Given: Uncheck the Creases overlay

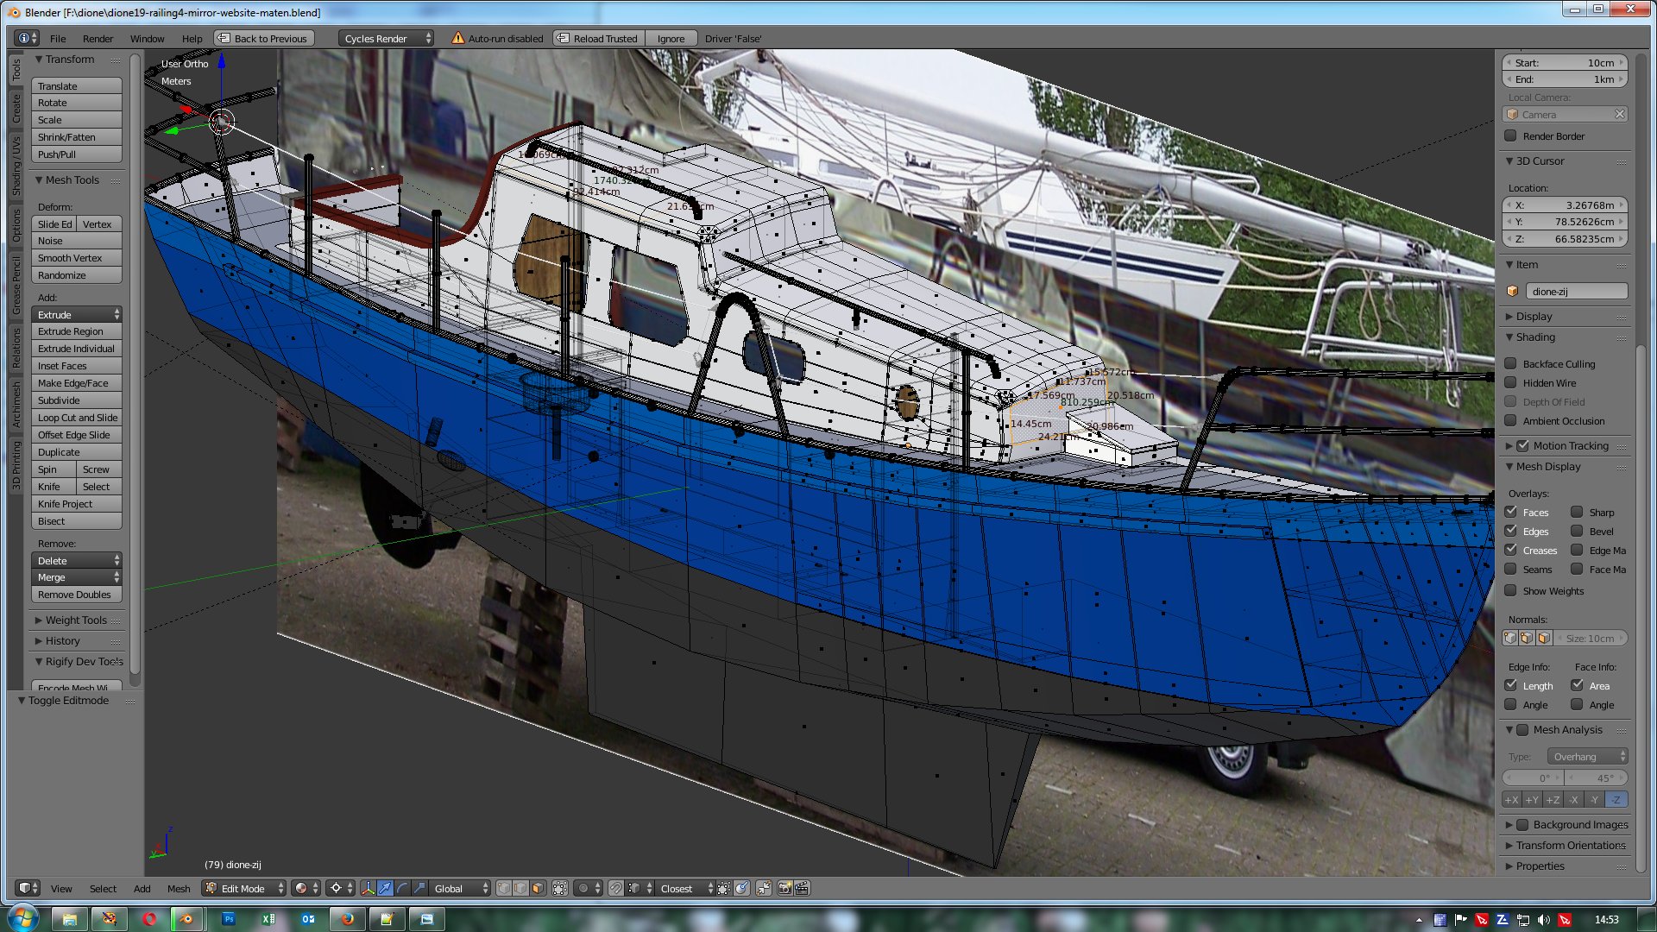Looking at the screenshot, I should (x=1510, y=551).
